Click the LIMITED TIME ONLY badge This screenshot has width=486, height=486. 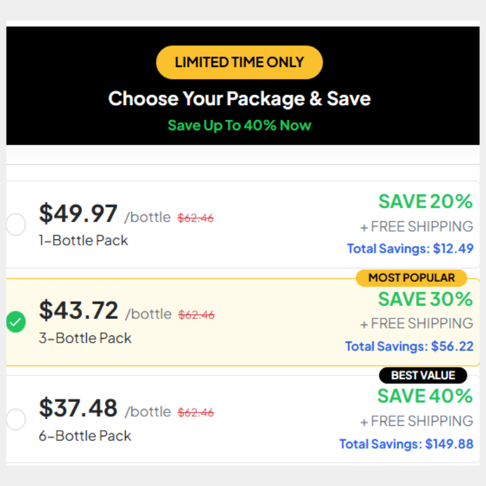click(x=239, y=63)
